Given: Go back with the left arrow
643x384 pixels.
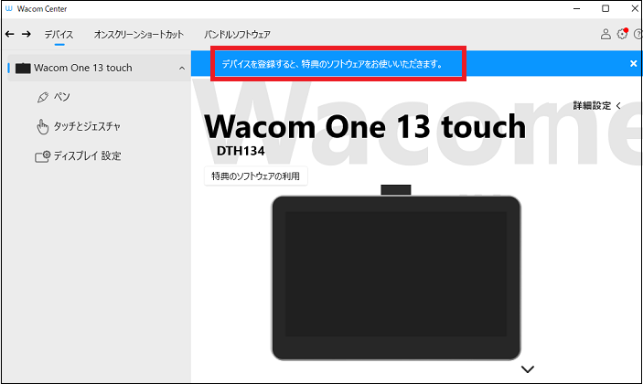Looking at the screenshot, I should click(x=9, y=34).
